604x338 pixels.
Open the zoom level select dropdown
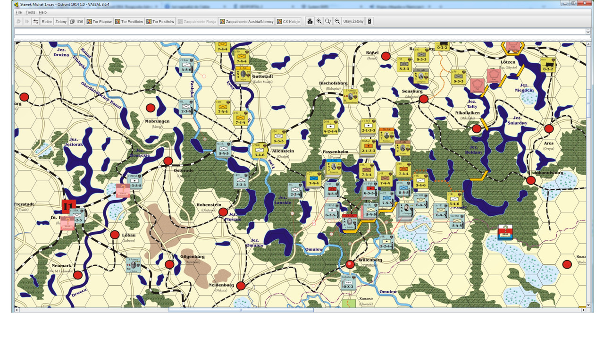coord(328,22)
